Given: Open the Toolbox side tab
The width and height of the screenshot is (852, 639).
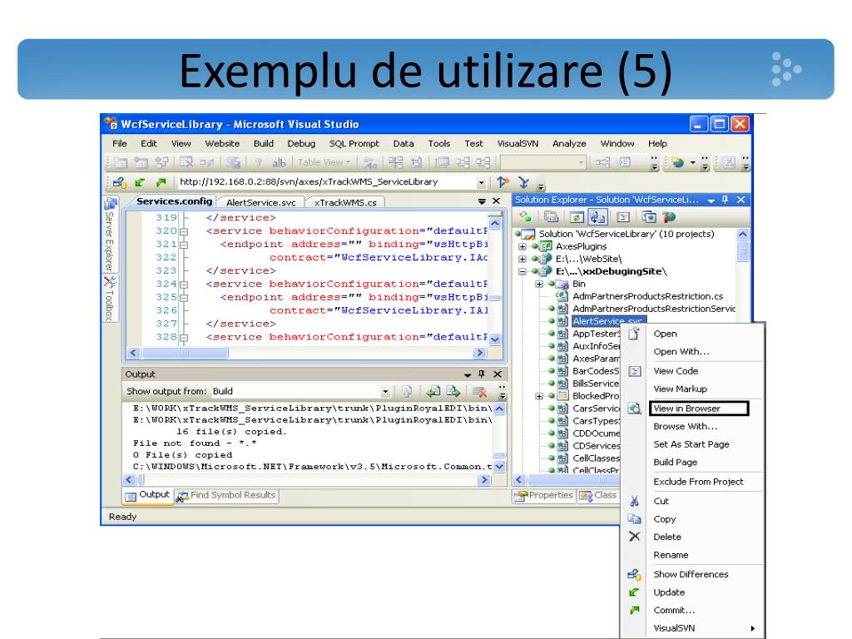Looking at the screenshot, I should tap(111, 298).
